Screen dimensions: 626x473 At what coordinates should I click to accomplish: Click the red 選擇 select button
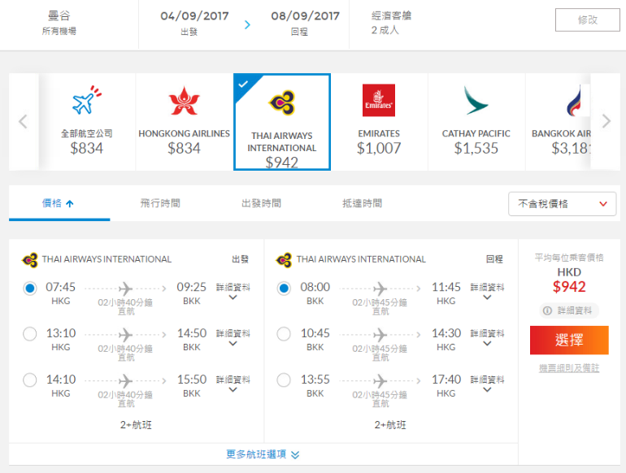click(569, 340)
